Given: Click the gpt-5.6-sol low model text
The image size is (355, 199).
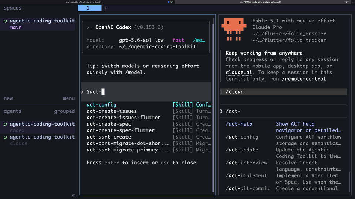Looking at the screenshot, I should 141,40.
